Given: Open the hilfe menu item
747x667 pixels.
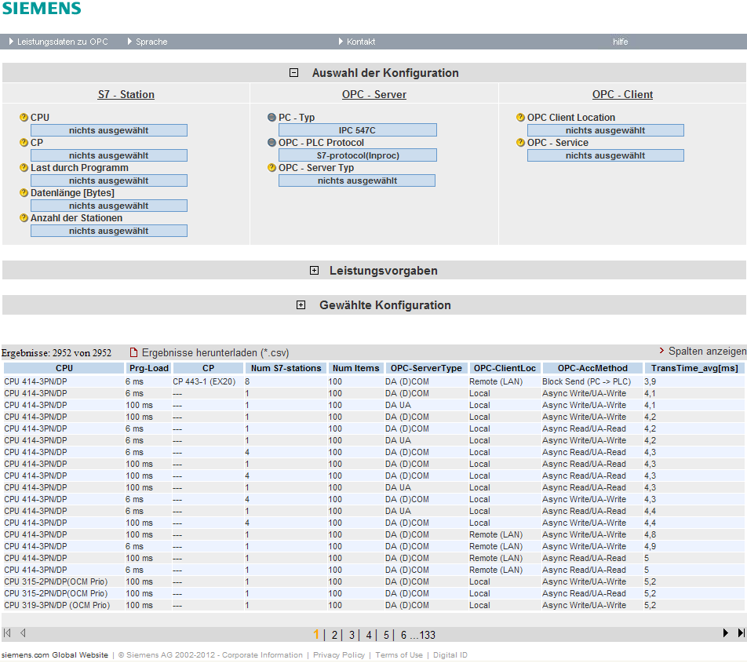Looking at the screenshot, I should tap(620, 42).
